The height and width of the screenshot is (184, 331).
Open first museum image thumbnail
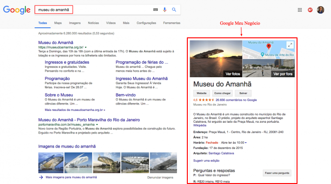[x=51, y=163]
